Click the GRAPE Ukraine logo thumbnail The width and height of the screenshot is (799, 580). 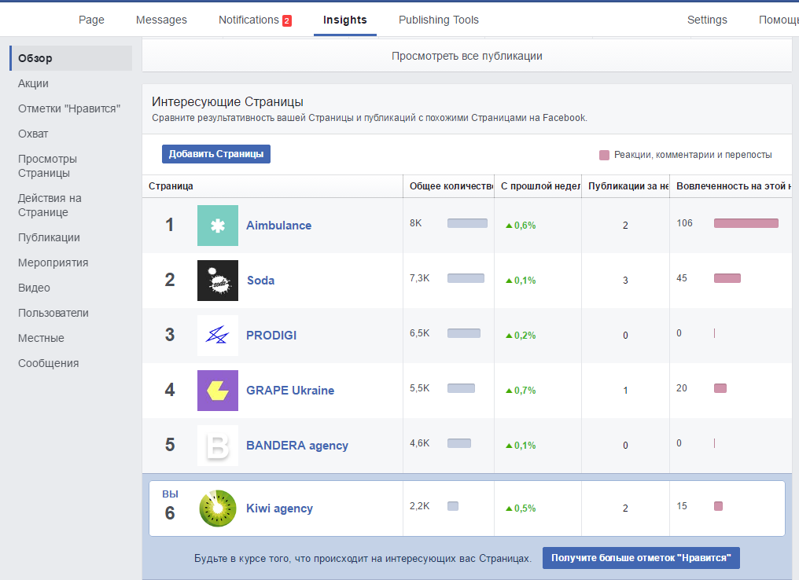point(218,390)
